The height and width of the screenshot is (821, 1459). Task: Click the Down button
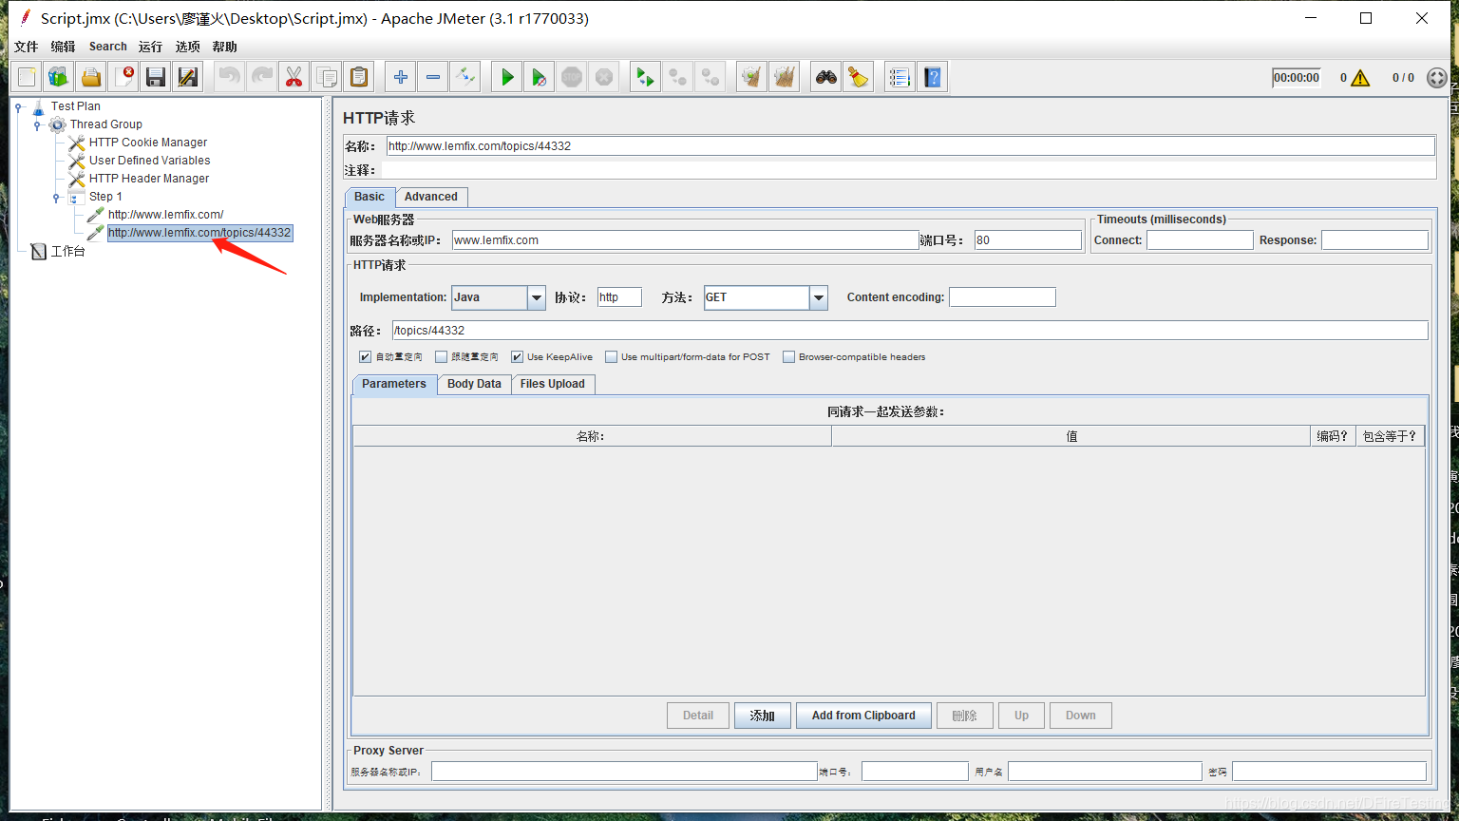point(1081,716)
